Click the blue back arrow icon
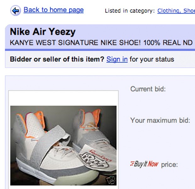Screen dimensions: 195x189 click(x=15, y=11)
